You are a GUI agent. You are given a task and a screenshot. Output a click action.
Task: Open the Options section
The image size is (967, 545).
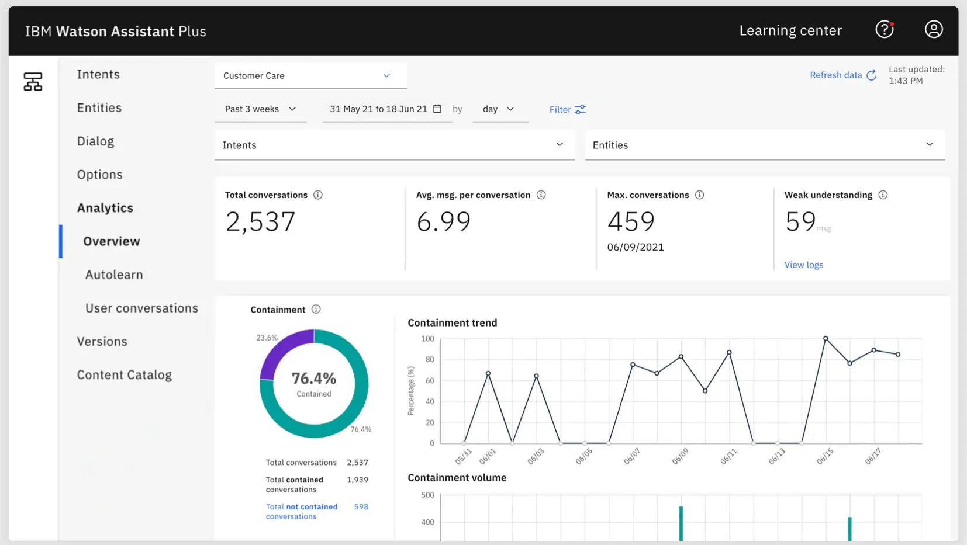[99, 175]
